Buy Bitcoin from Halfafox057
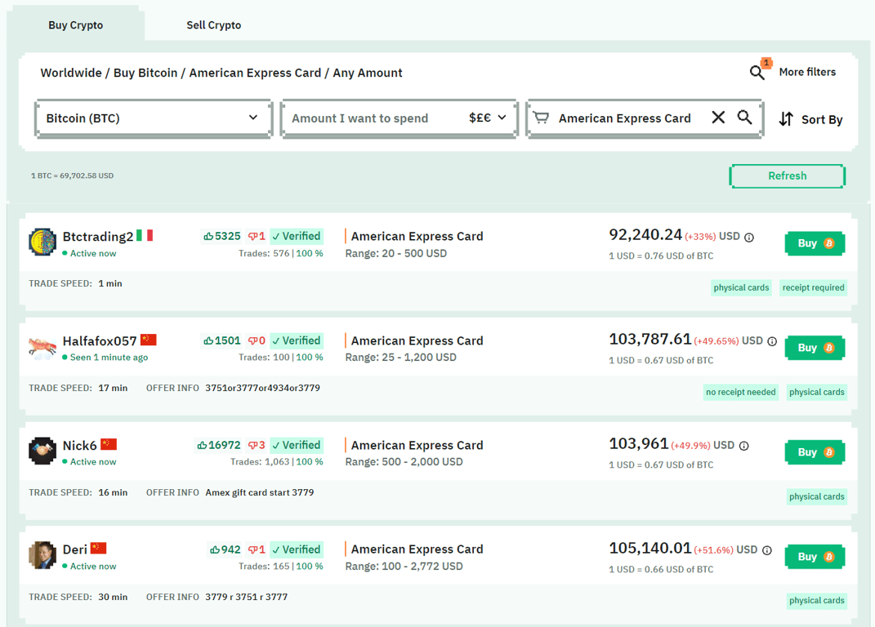 pos(814,347)
